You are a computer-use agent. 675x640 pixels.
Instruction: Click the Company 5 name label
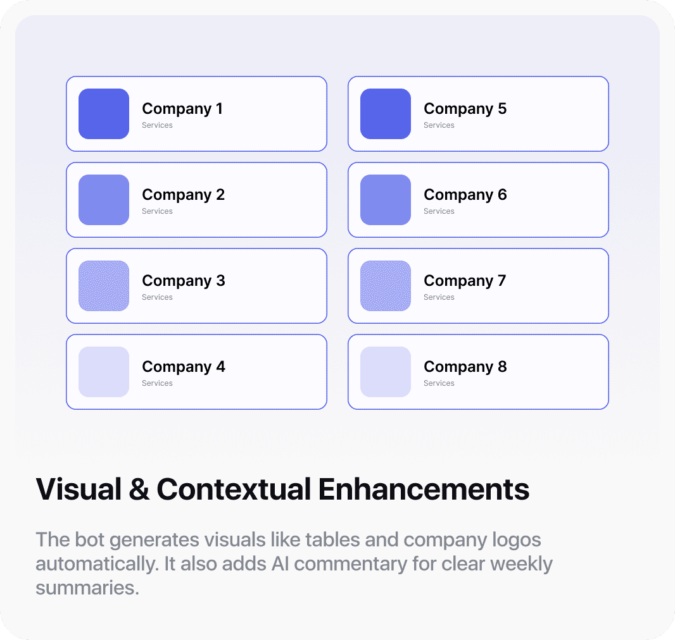pos(465,109)
